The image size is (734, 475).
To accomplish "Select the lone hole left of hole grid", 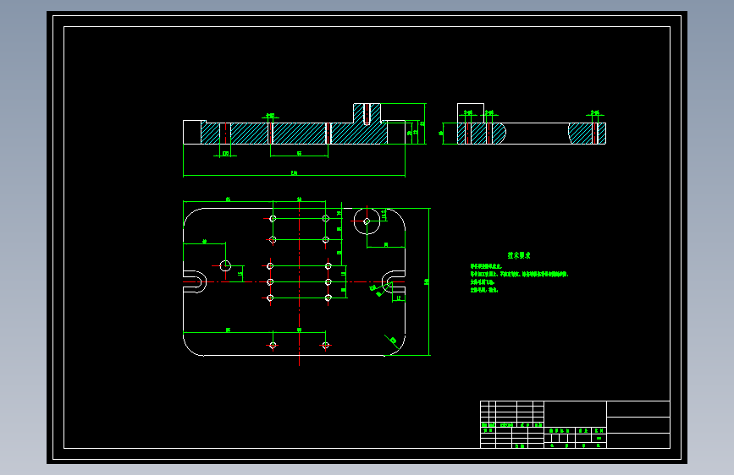I will [x=225, y=265].
